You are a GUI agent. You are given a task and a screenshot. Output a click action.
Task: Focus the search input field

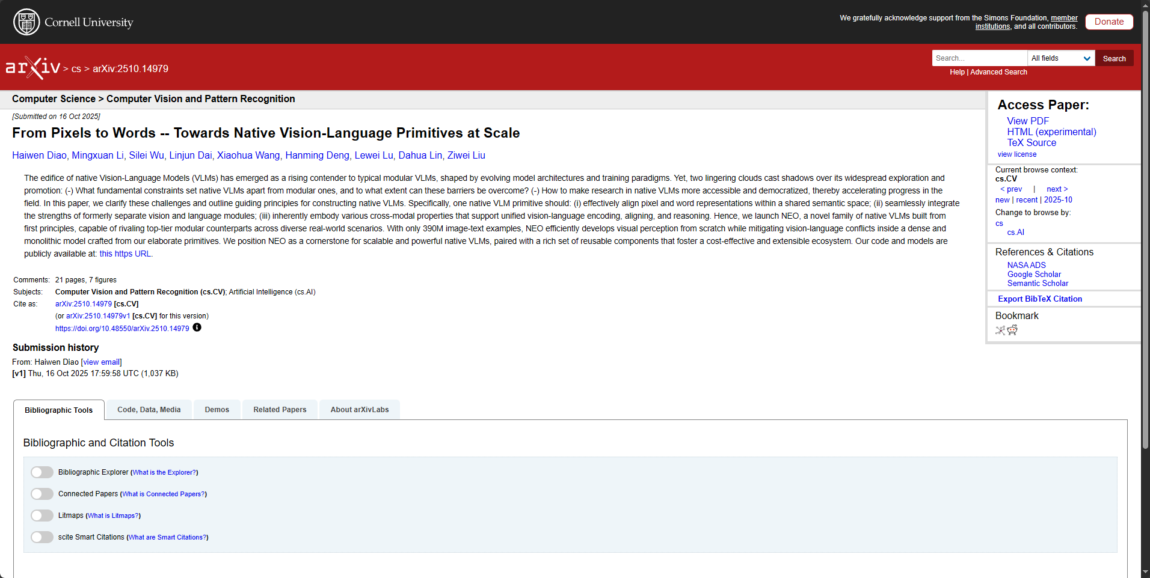tap(980, 58)
